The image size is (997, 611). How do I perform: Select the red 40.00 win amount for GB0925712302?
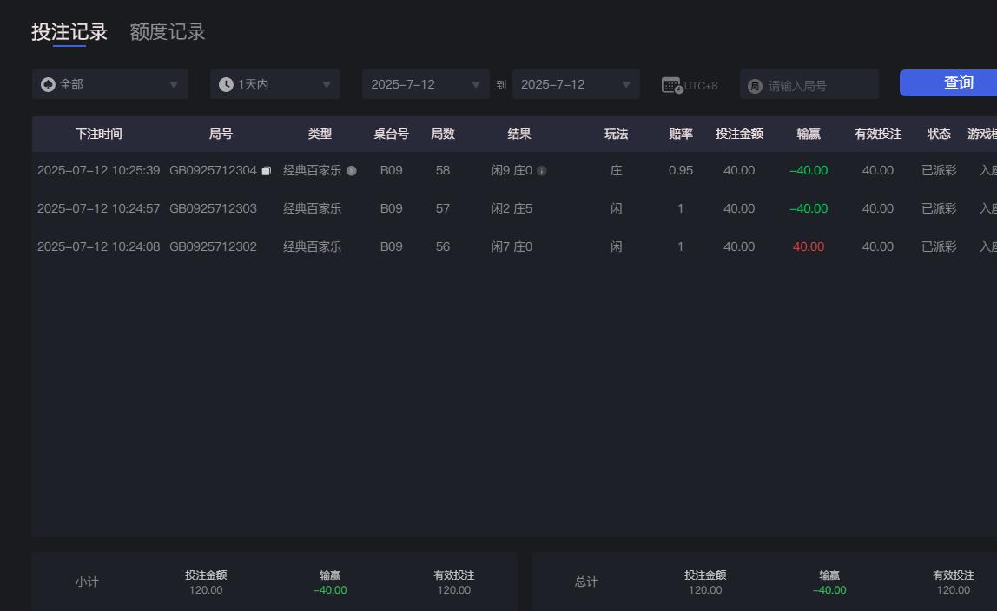coord(809,246)
